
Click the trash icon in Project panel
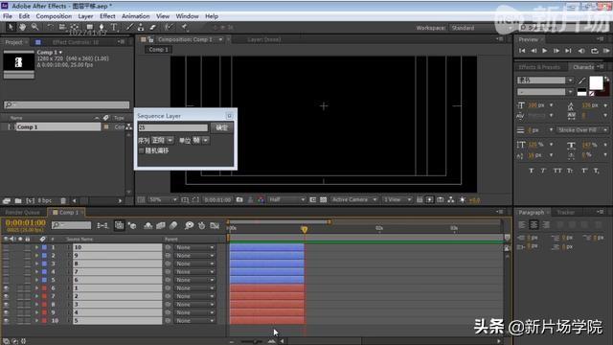coord(63,200)
